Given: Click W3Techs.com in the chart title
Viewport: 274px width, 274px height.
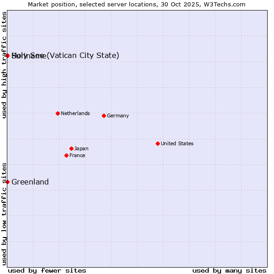Looking at the screenshot, I should (x=224, y=4).
